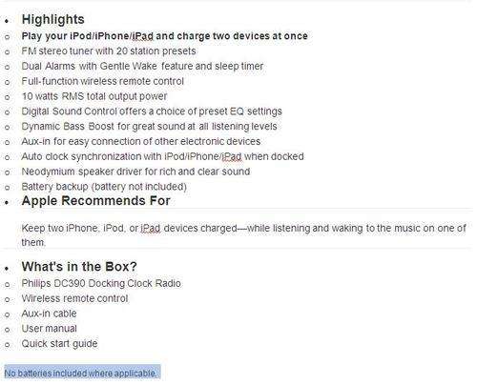Click the Dual Alarms with Gentle Wake line
The height and width of the screenshot is (385, 477).
pyautogui.click(x=142, y=67)
